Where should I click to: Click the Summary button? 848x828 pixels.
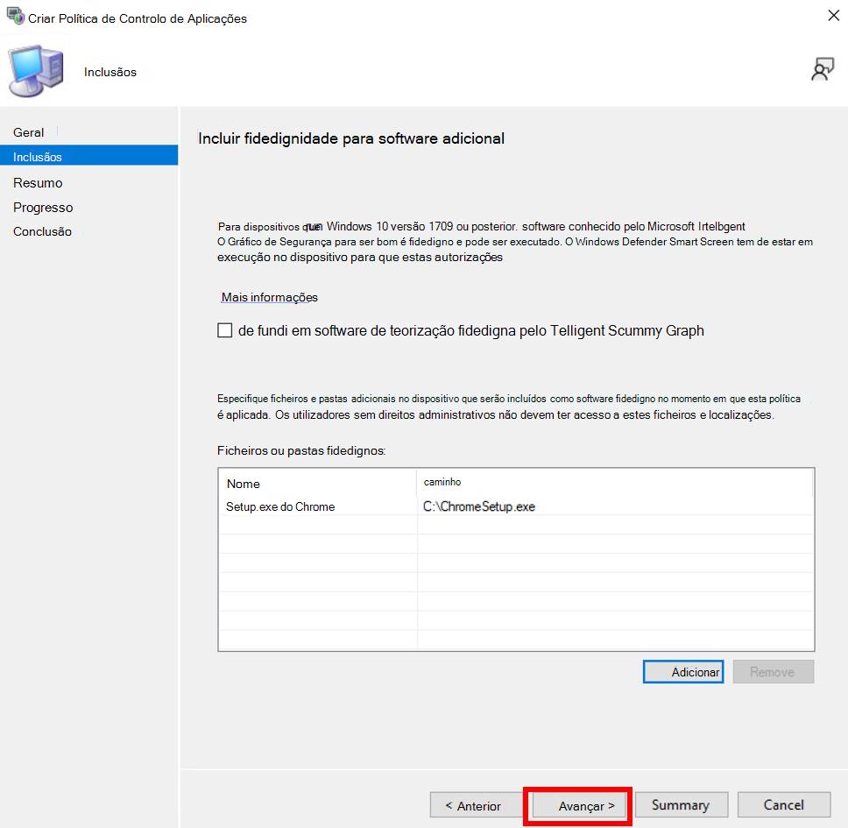coord(681,805)
